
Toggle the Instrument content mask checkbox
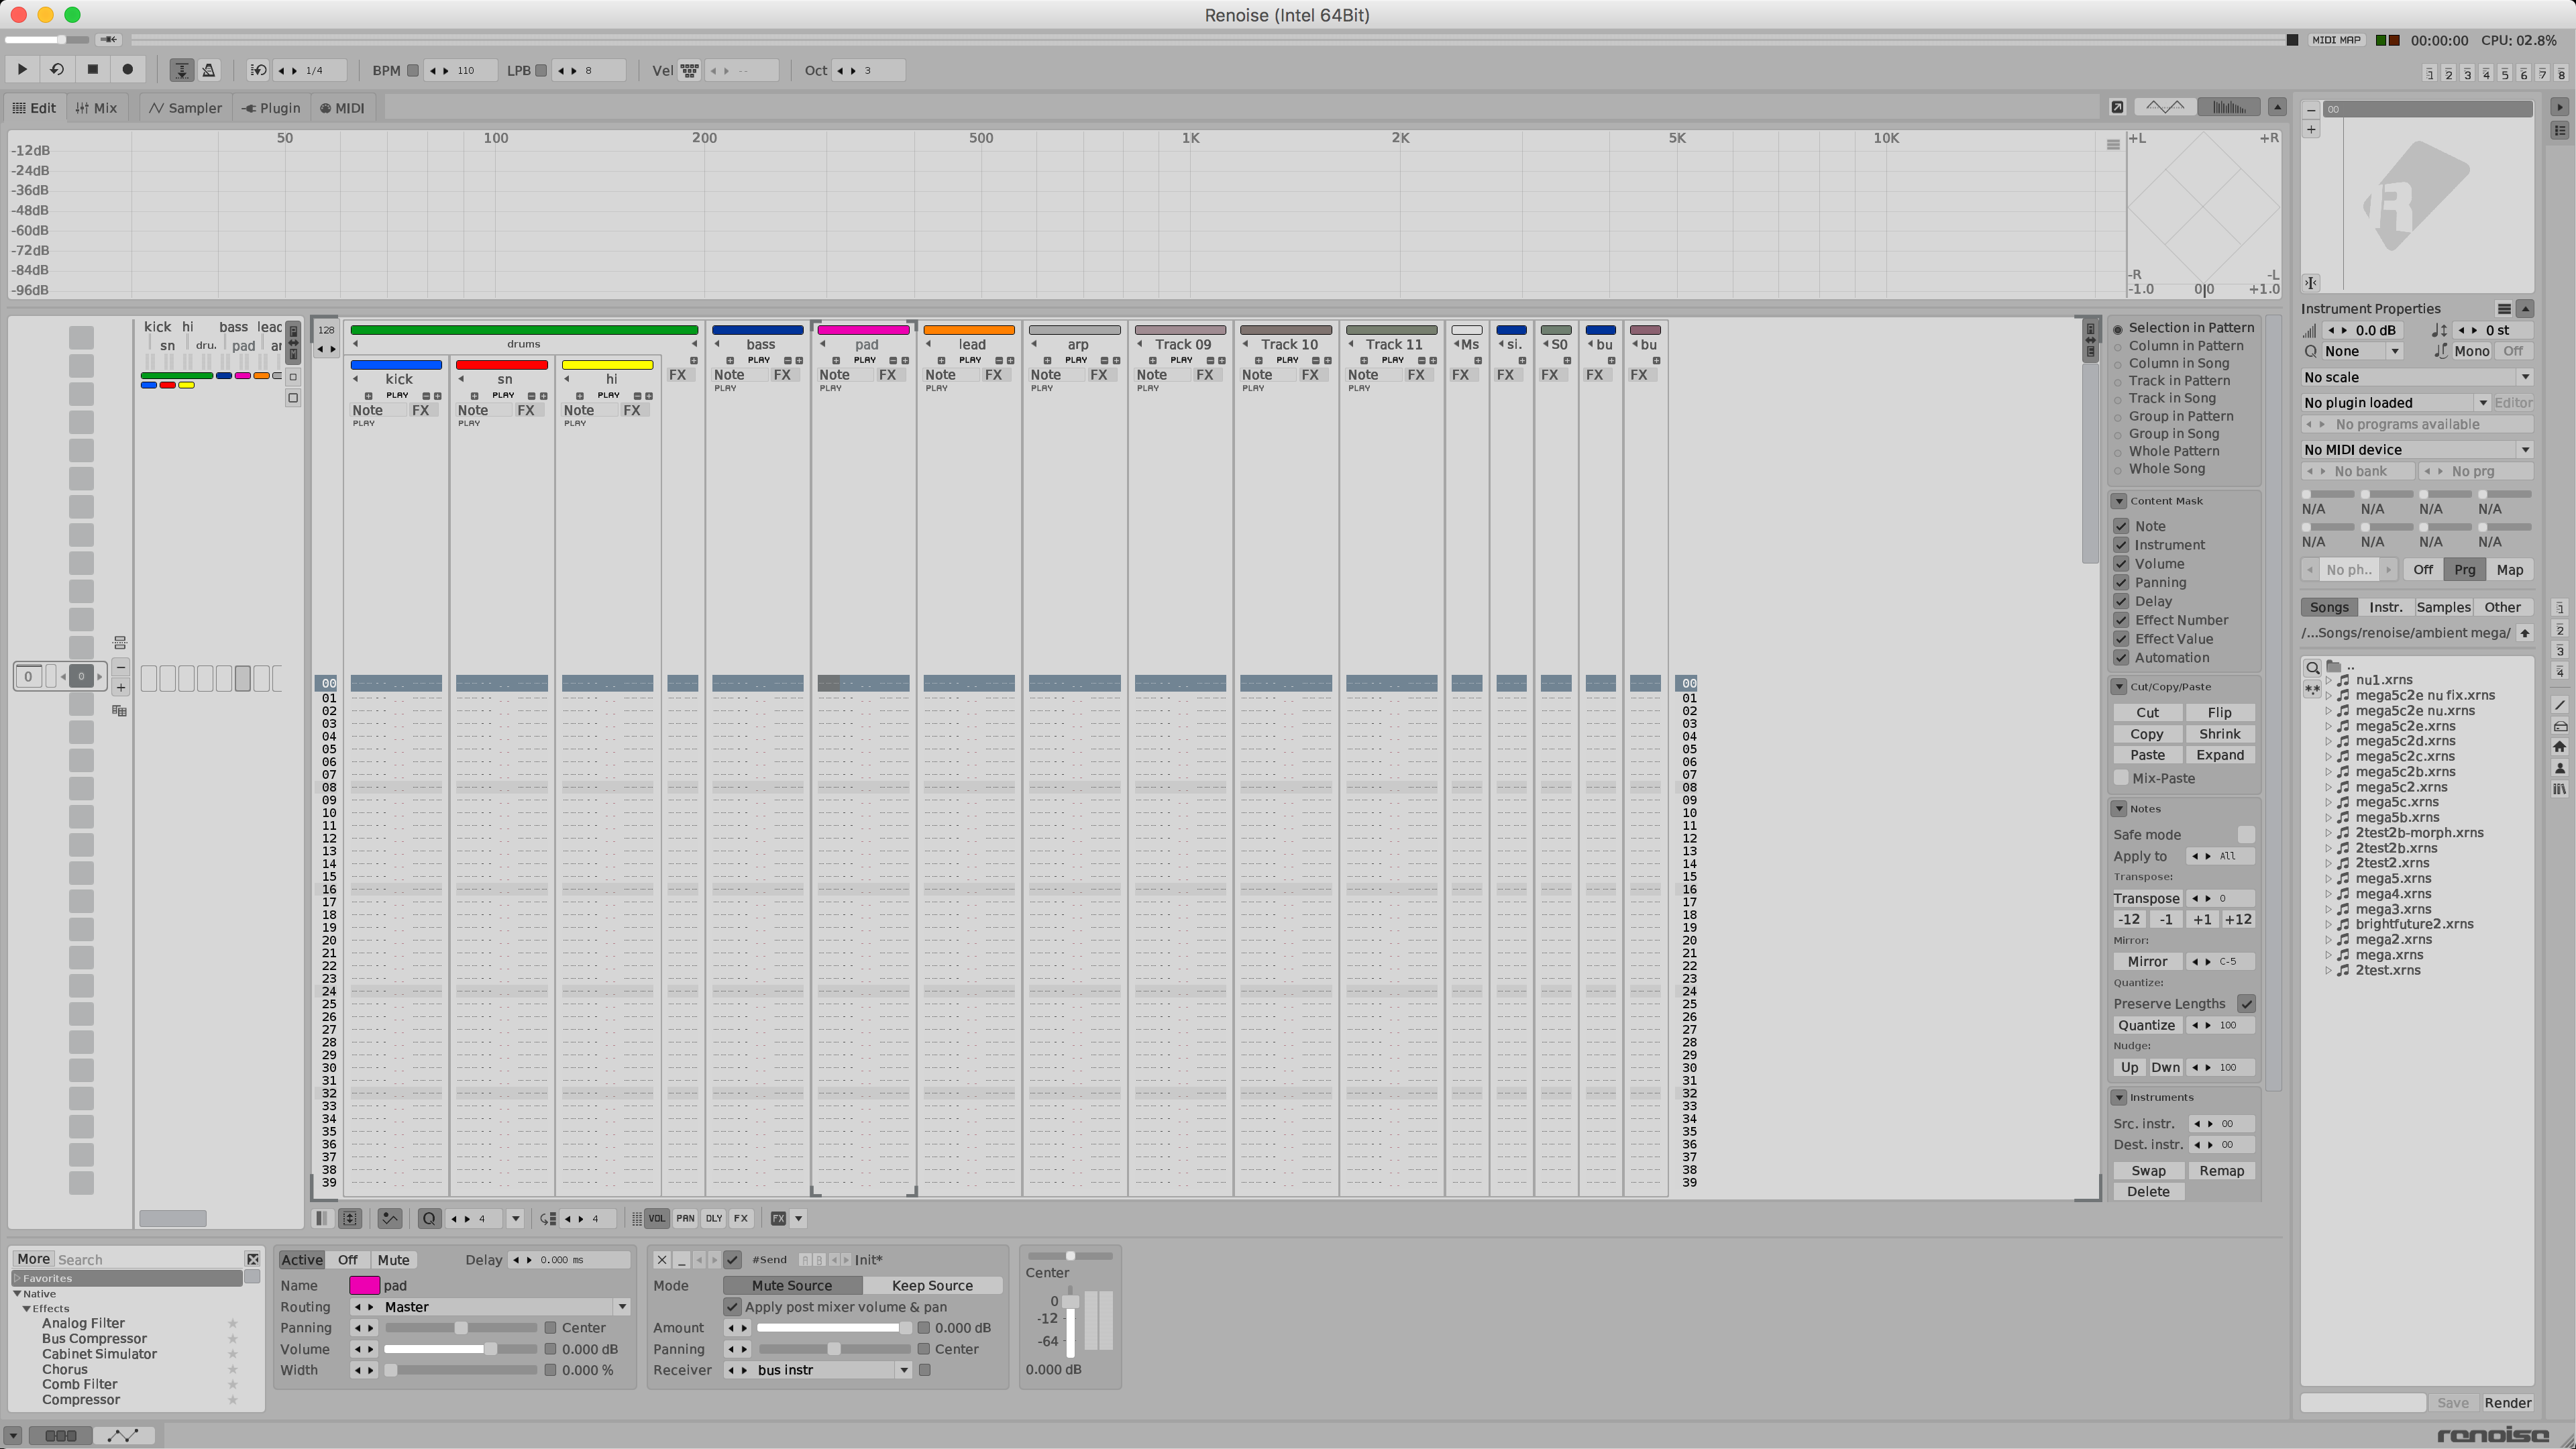click(2121, 545)
